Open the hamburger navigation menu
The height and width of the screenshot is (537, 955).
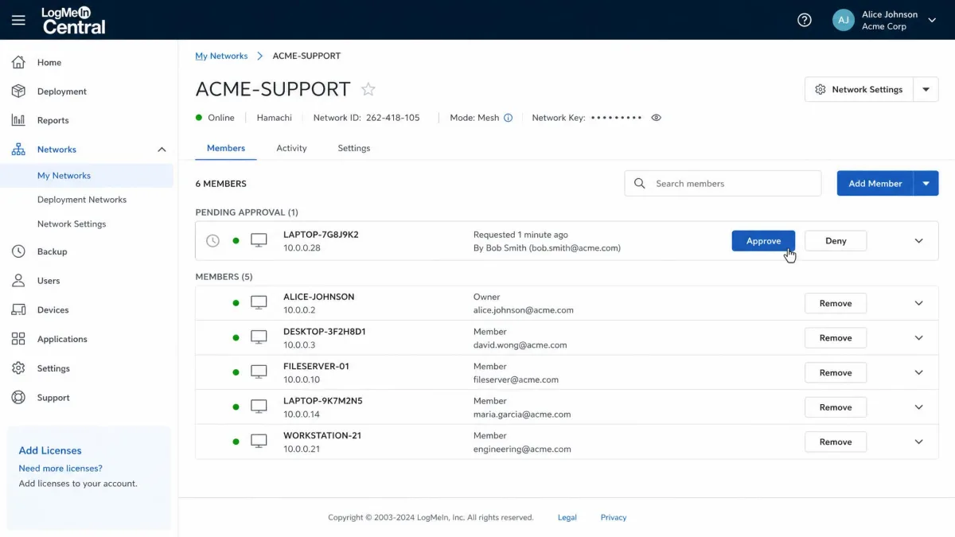pyautogui.click(x=18, y=20)
